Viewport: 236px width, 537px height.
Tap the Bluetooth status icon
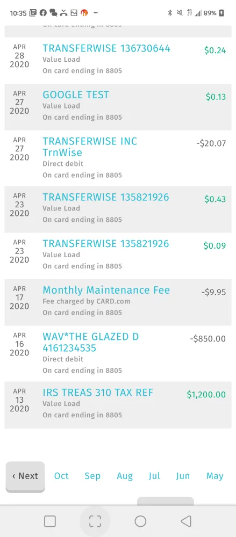coord(169,13)
